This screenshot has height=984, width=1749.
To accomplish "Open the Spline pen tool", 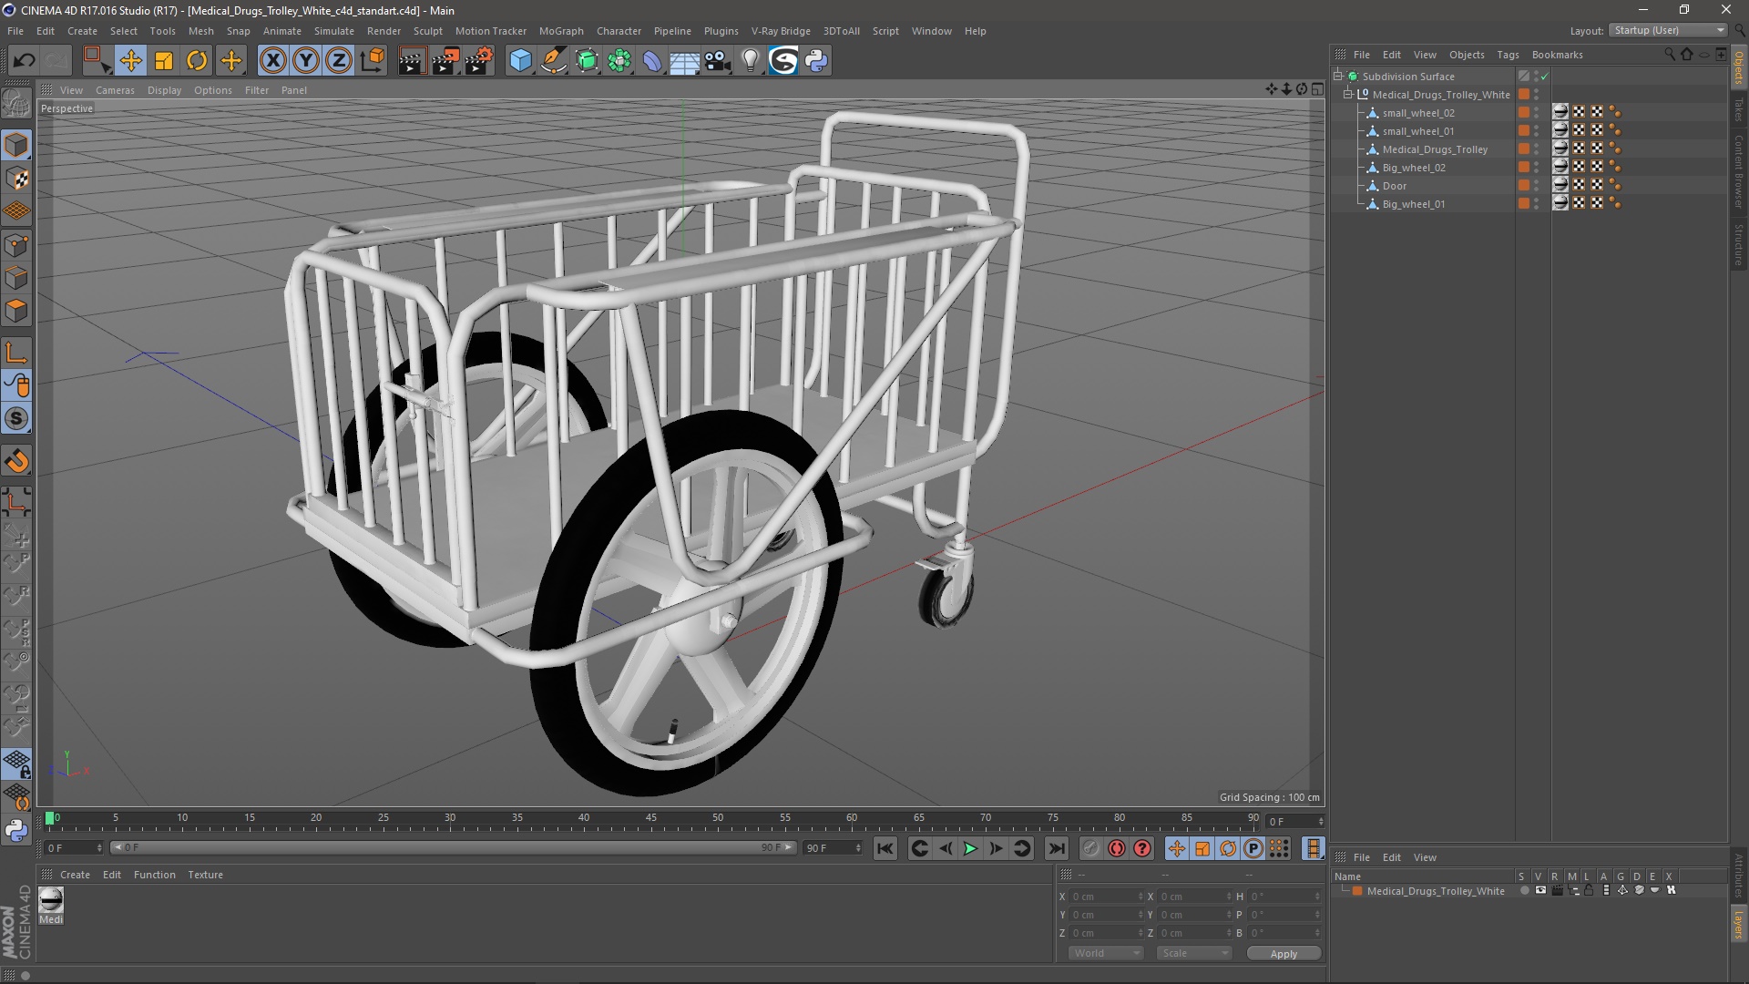I will coord(553,61).
